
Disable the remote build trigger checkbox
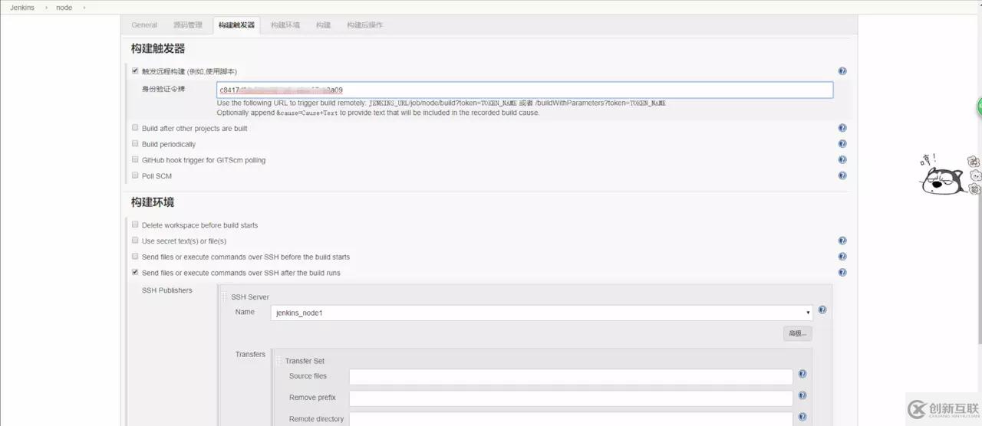click(x=135, y=70)
